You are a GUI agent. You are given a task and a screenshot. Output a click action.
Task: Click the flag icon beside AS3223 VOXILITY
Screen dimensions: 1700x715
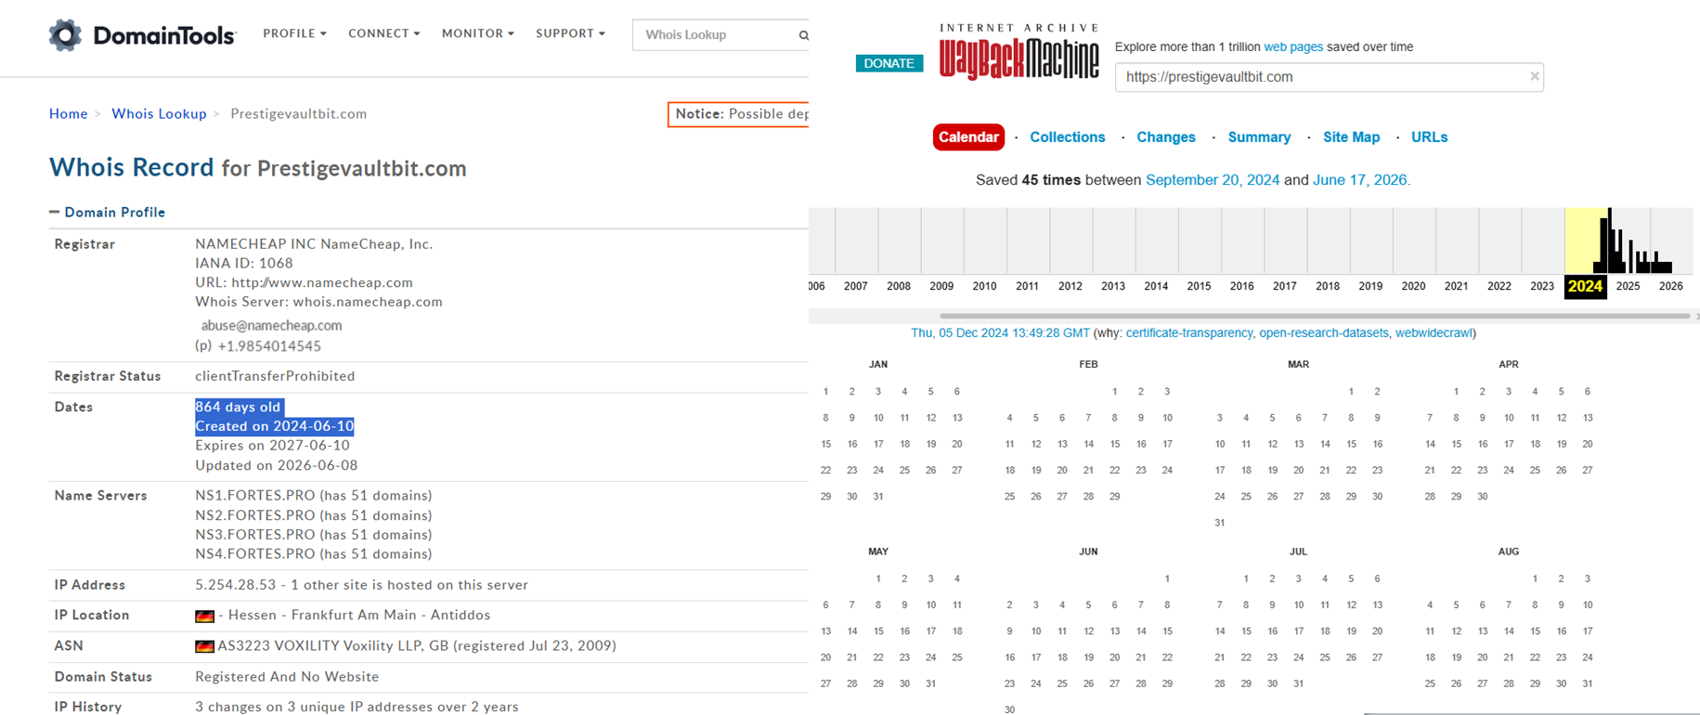[x=204, y=646]
